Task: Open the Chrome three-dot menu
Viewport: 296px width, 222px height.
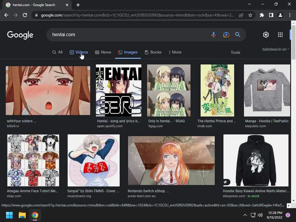Action: coord(290,15)
